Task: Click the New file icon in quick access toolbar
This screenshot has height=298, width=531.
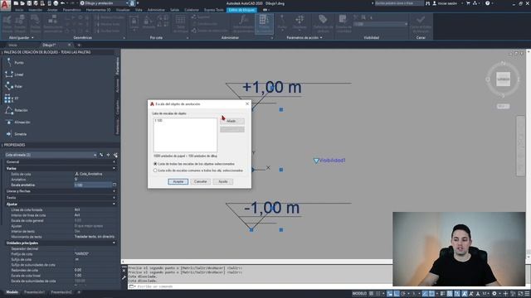Action: [x=16, y=3]
